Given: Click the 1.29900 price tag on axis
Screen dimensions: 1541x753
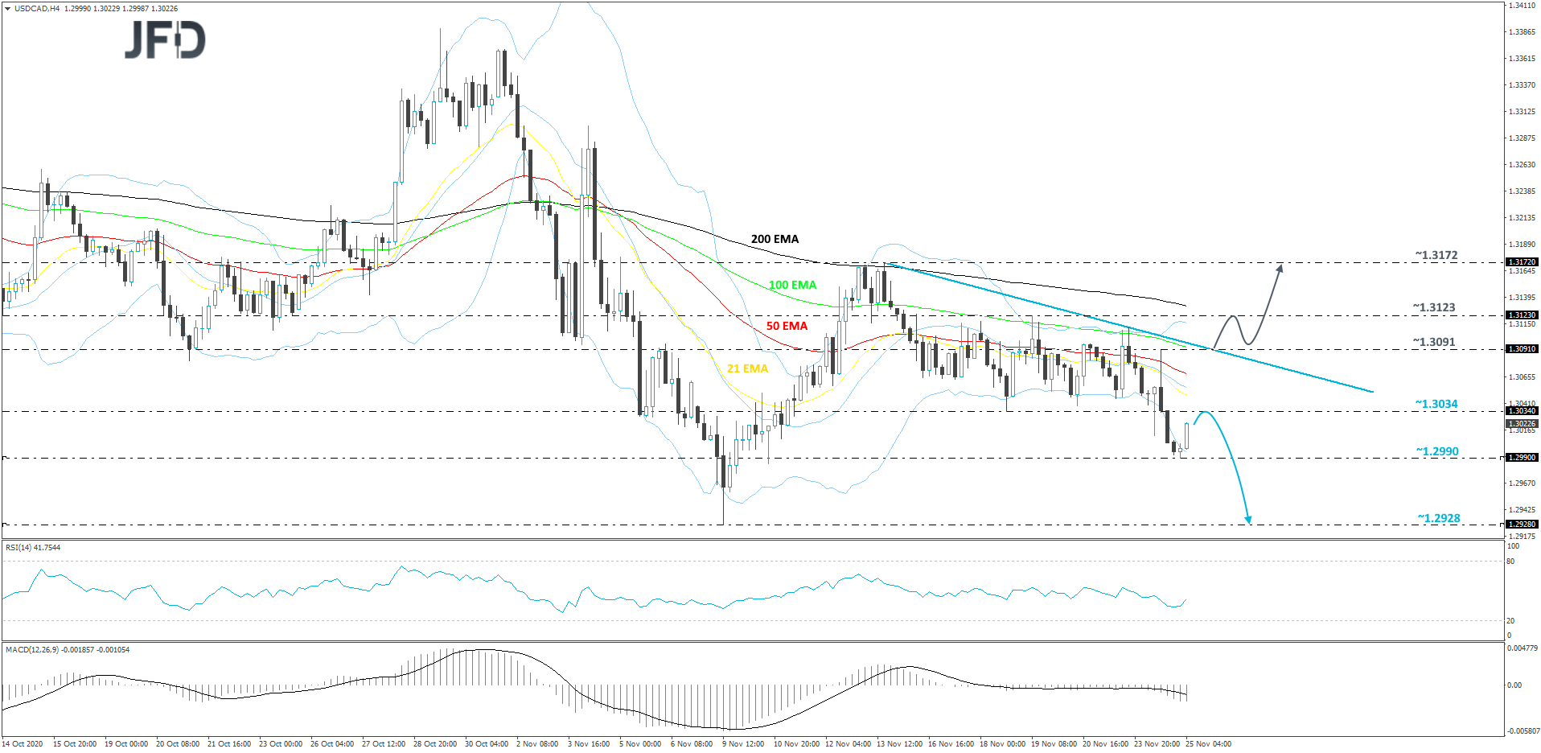Looking at the screenshot, I should [1520, 457].
